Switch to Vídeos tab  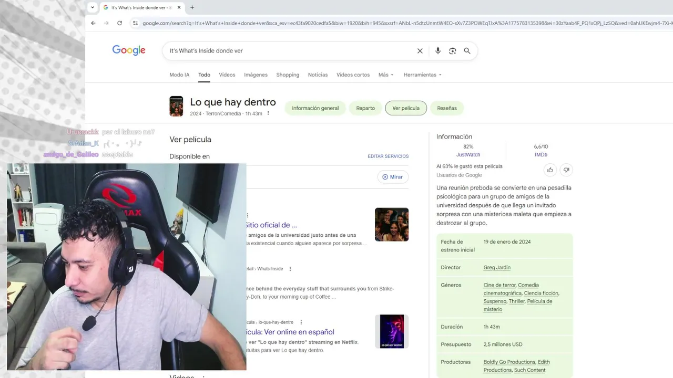[227, 75]
